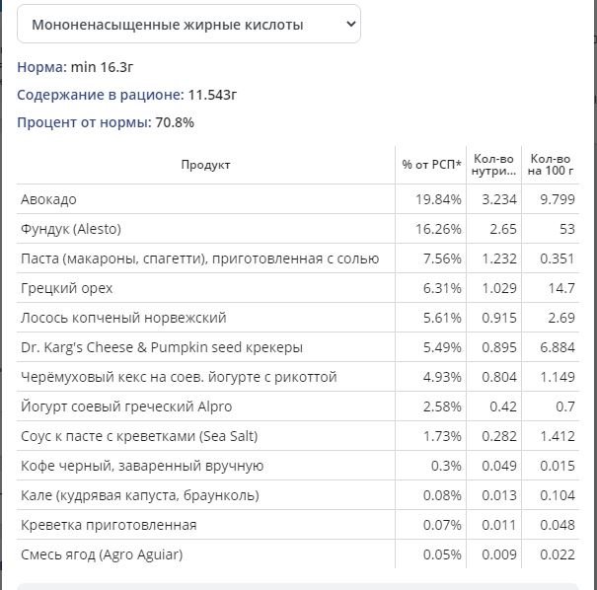Click the Норма: min 16.3г label
The width and height of the screenshot is (597, 590).
coord(75,67)
